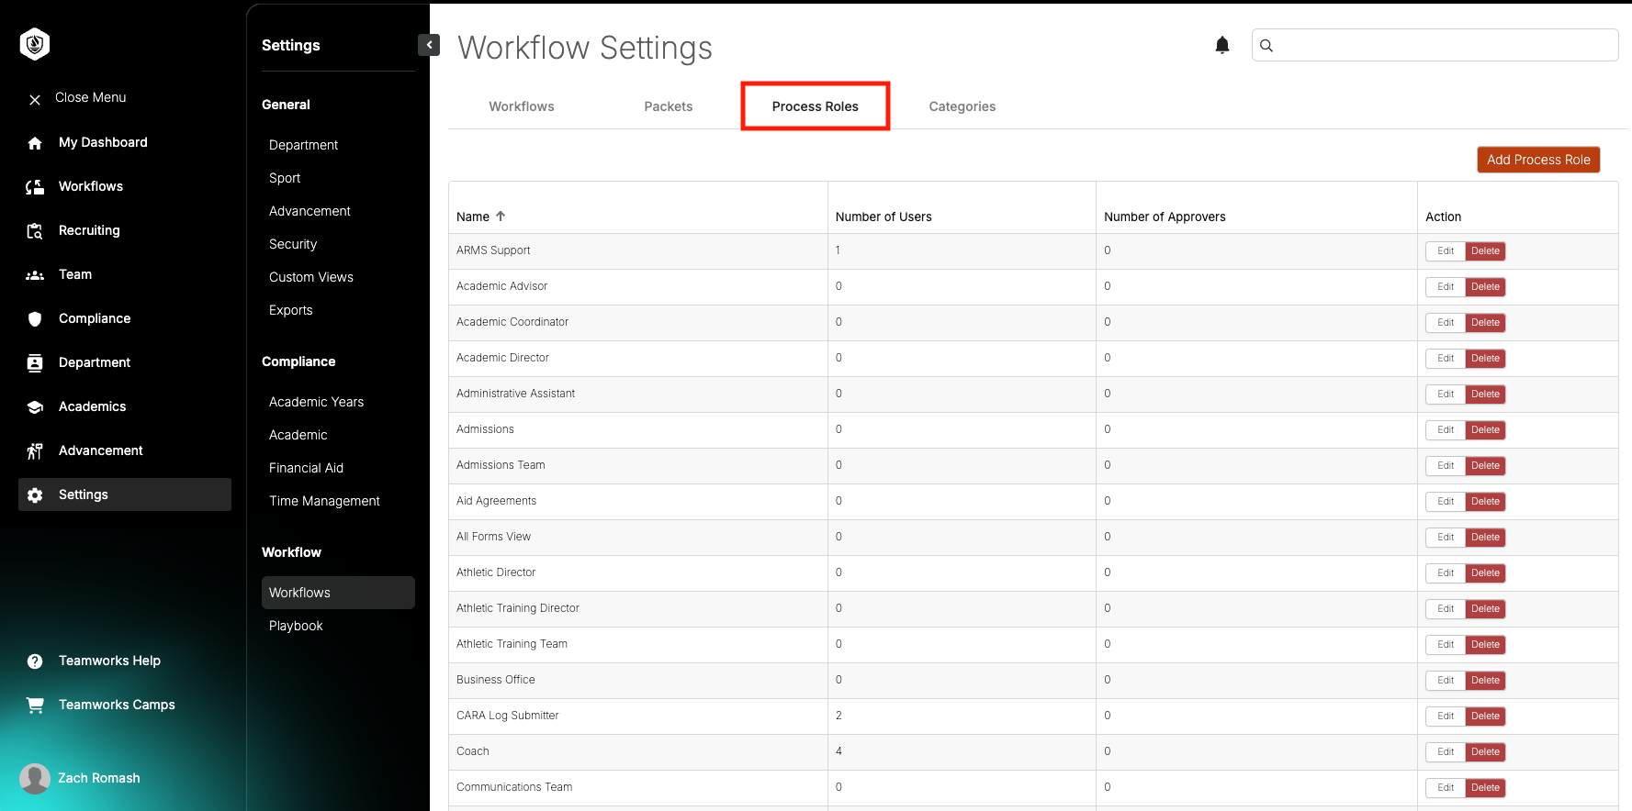The image size is (1632, 811).
Task: Switch to the Packets tab
Action: click(669, 106)
